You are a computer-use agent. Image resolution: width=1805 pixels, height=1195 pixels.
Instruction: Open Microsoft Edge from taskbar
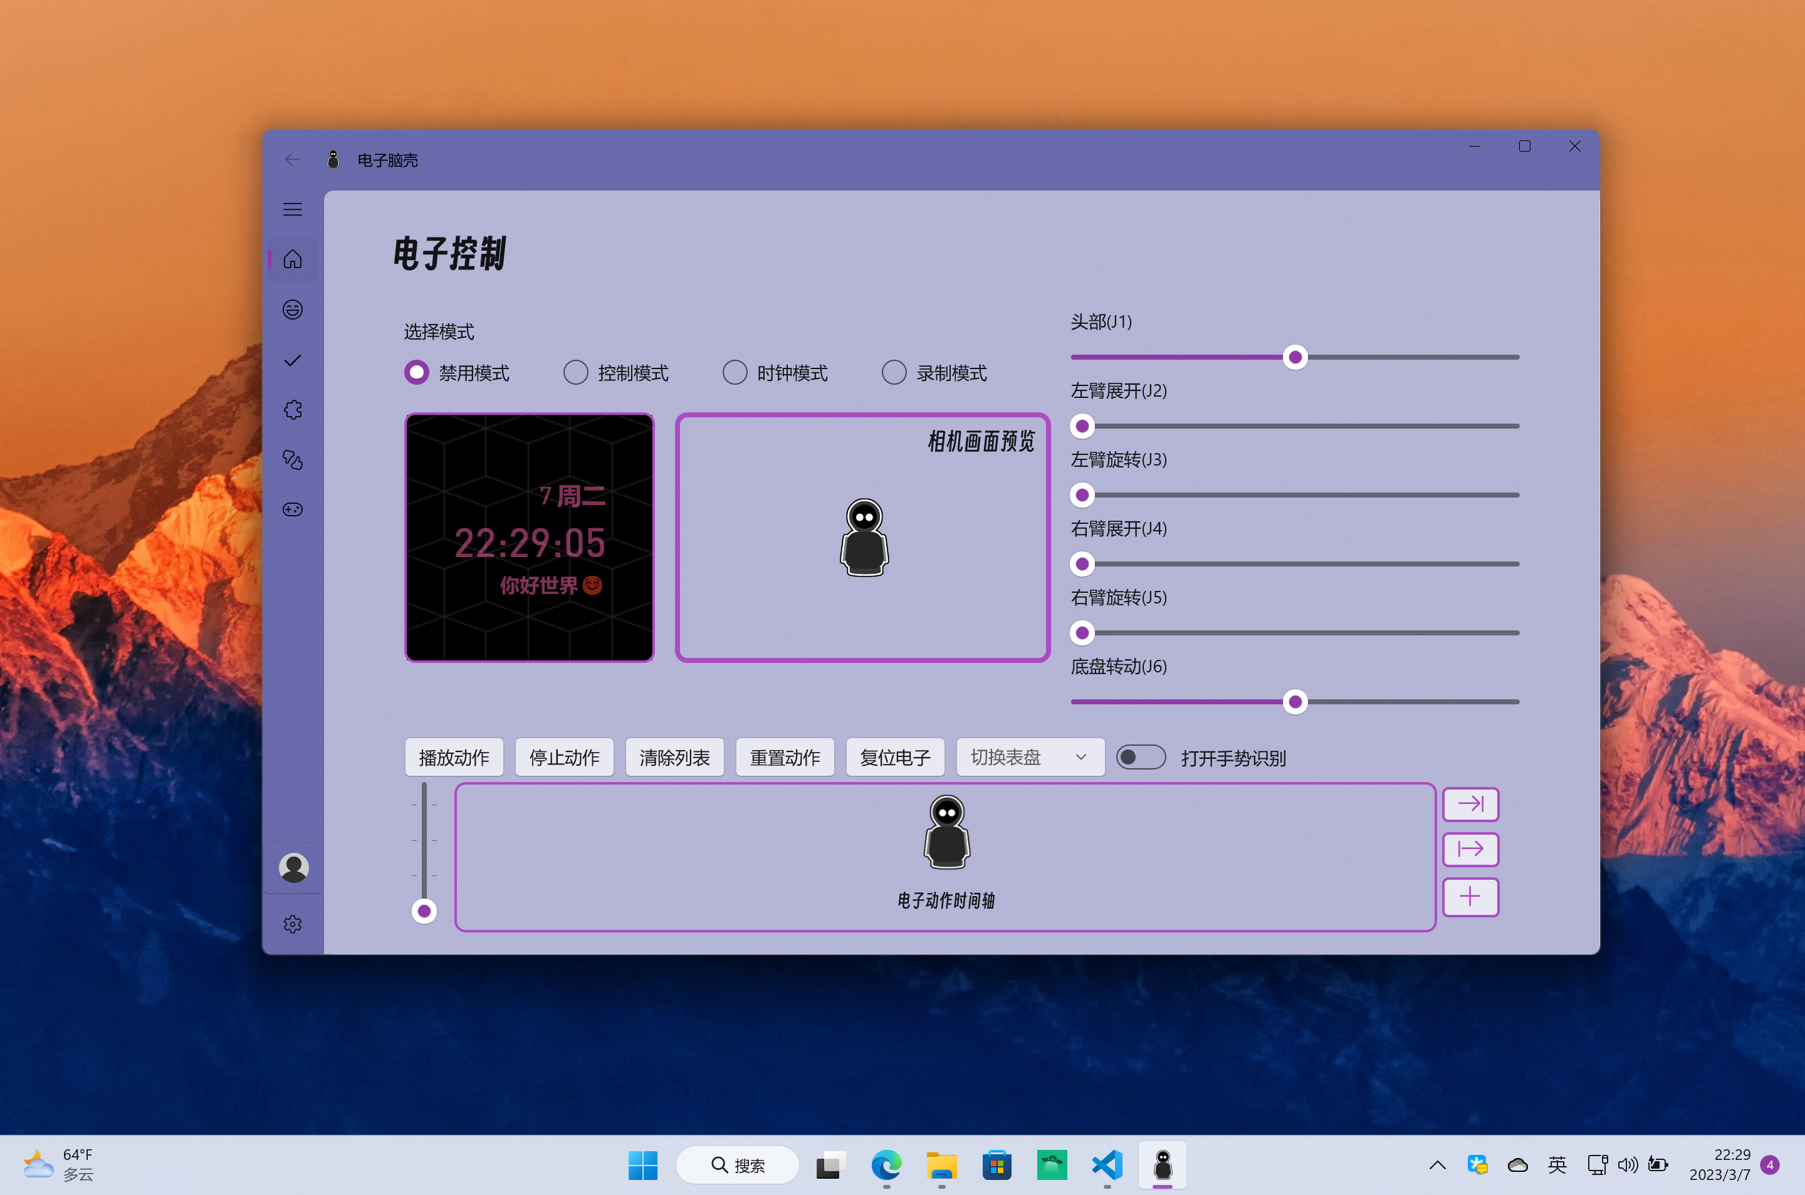tap(886, 1166)
